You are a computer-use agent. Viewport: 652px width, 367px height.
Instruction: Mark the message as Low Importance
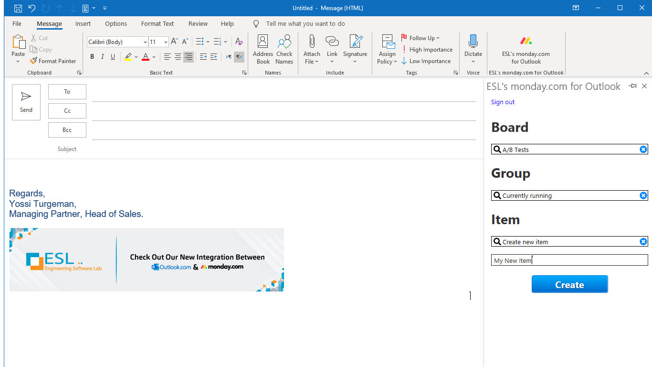click(x=426, y=61)
